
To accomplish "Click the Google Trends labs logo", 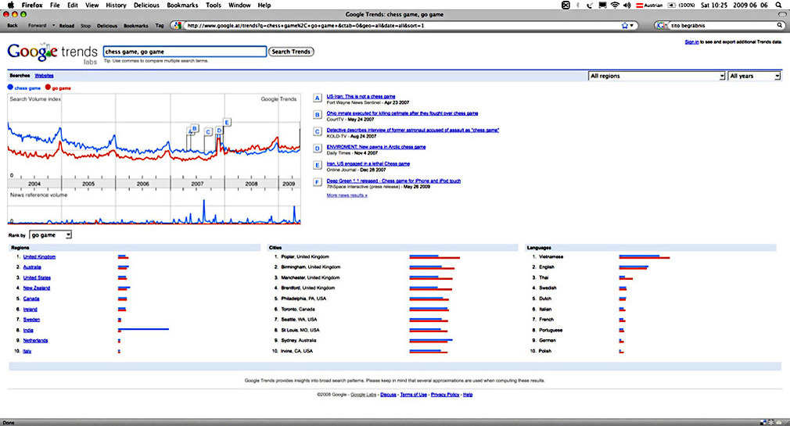I will pyautogui.click(x=52, y=53).
